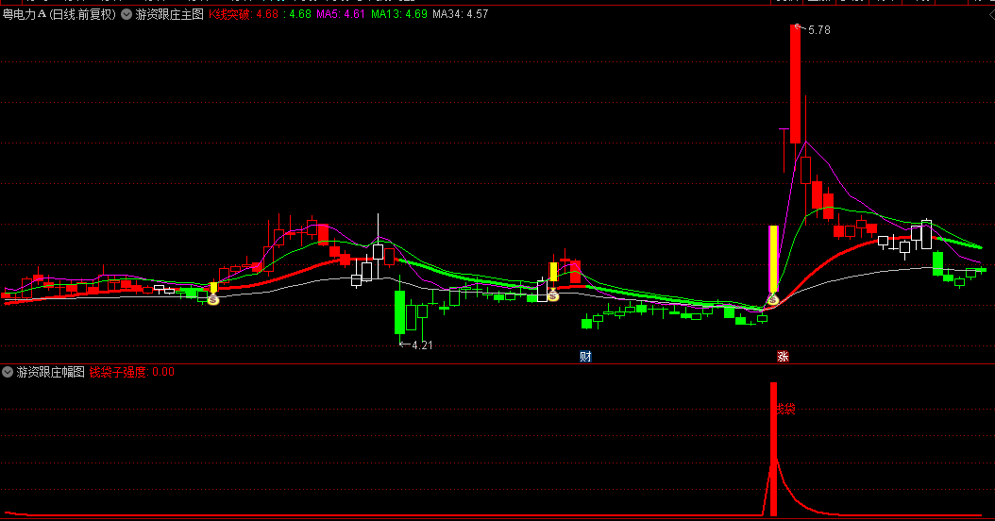Click the money bag icon above the 涨 marker

(x=772, y=299)
